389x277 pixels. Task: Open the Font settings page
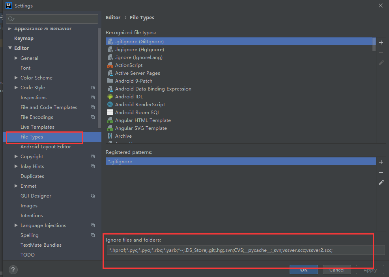pos(26,68)
